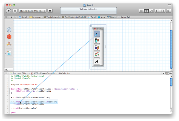Click Sketch project in jump bar

[23, 17]
